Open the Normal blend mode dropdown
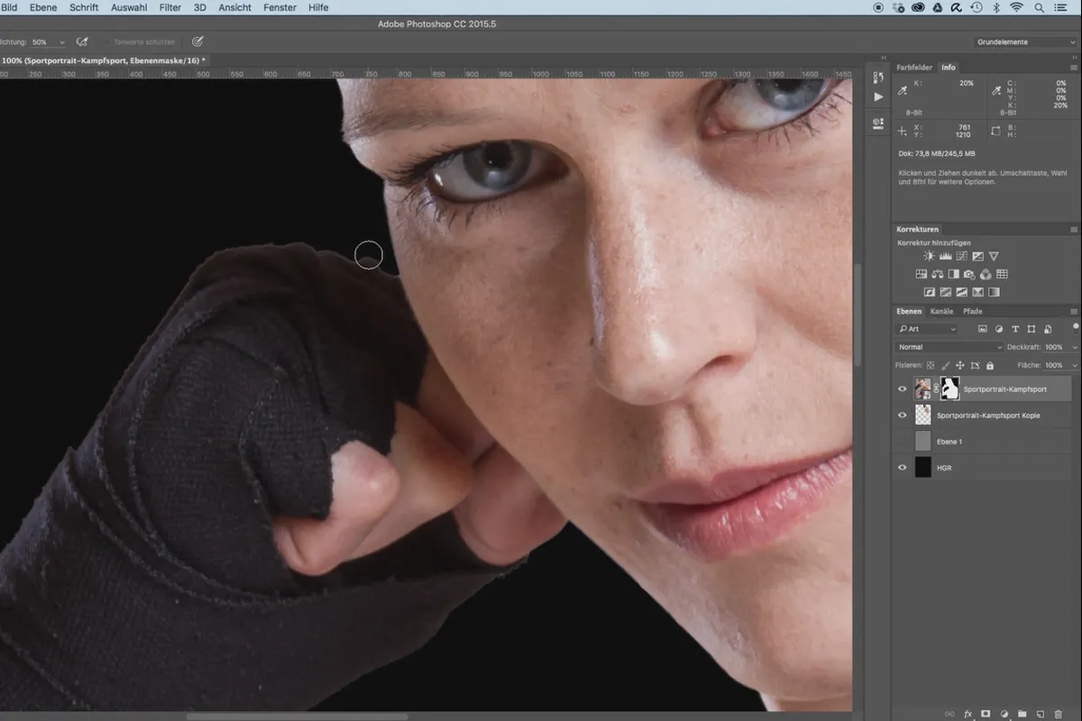Image resolution: width=1082 pixels, height=721 pixels. coord(949,347)
